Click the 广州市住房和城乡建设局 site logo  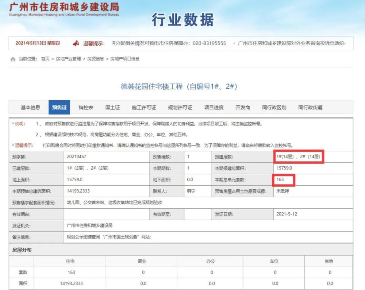point(64,9)
